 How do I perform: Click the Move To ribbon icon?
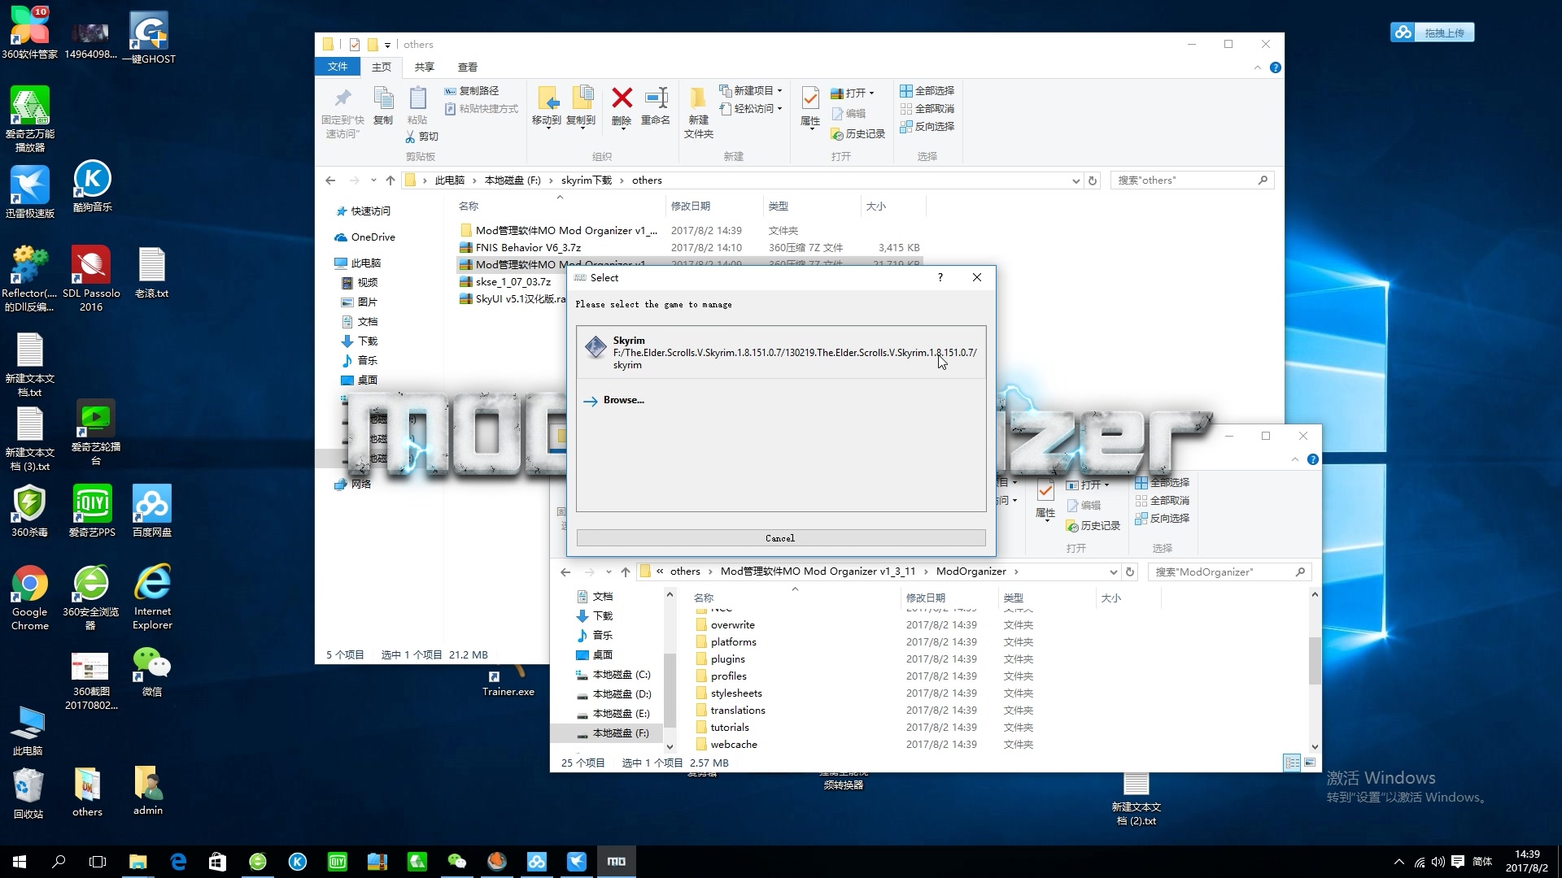tap(547, 99)
